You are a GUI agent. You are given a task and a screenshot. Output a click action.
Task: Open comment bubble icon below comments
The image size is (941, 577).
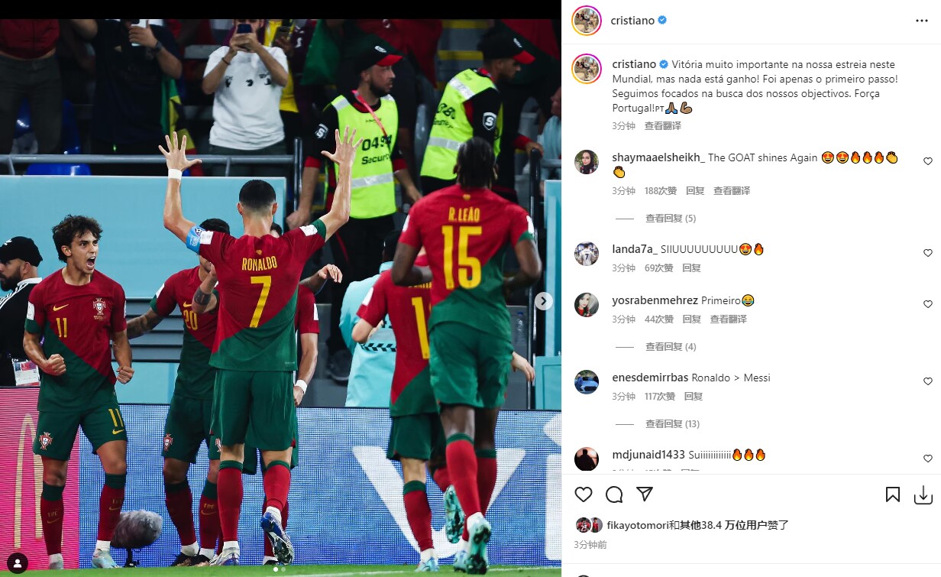point(614,494)
